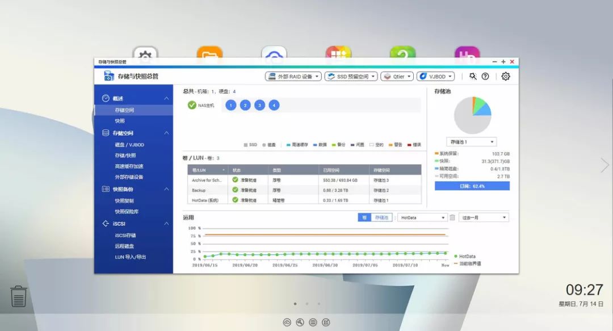Open the 存储池 1 dropdown
Image resolution: width=613 pixels, height=331 pixels.
pos(472,141)
